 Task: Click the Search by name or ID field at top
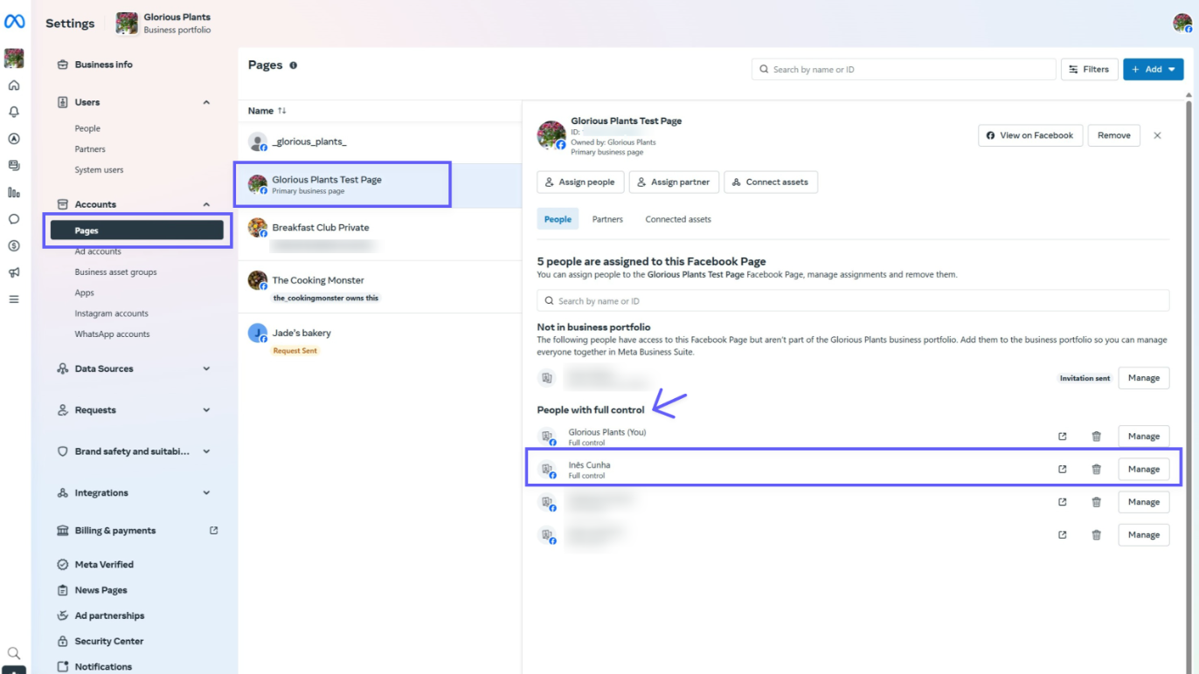pos(904,69)
